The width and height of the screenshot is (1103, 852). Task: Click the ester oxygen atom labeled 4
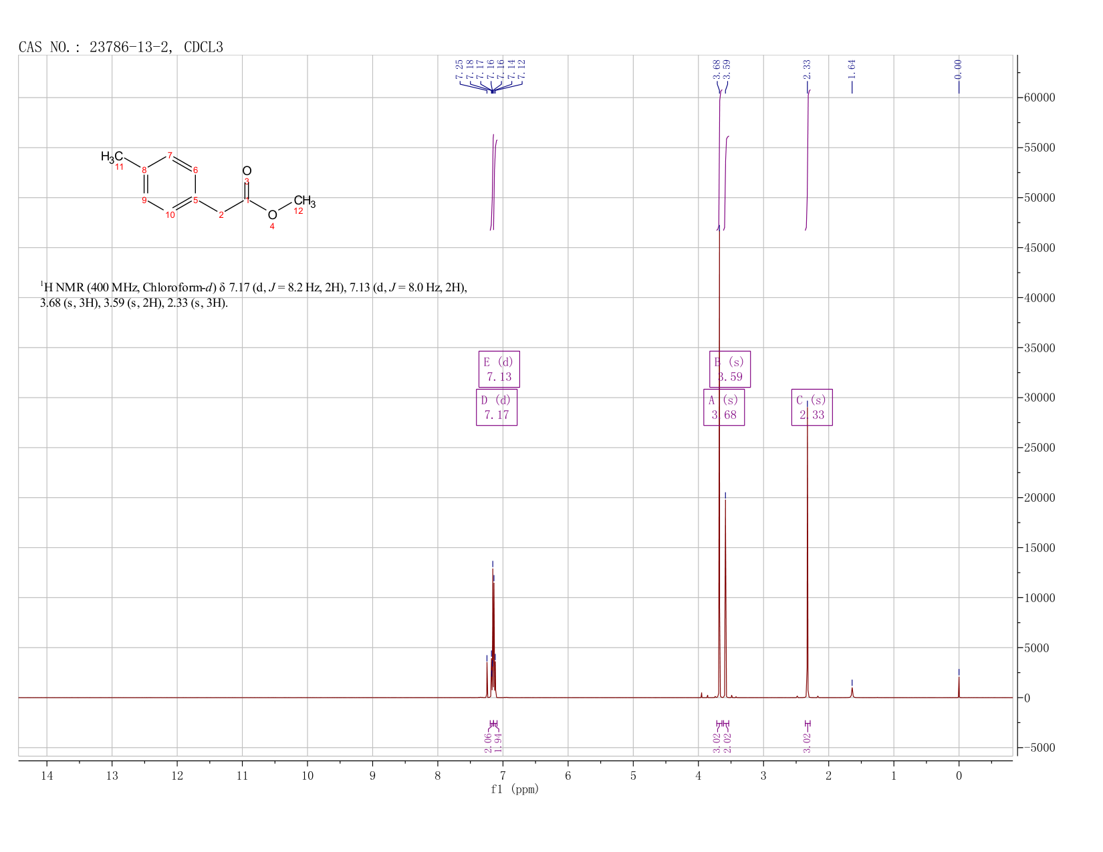(x=272, y=215)
